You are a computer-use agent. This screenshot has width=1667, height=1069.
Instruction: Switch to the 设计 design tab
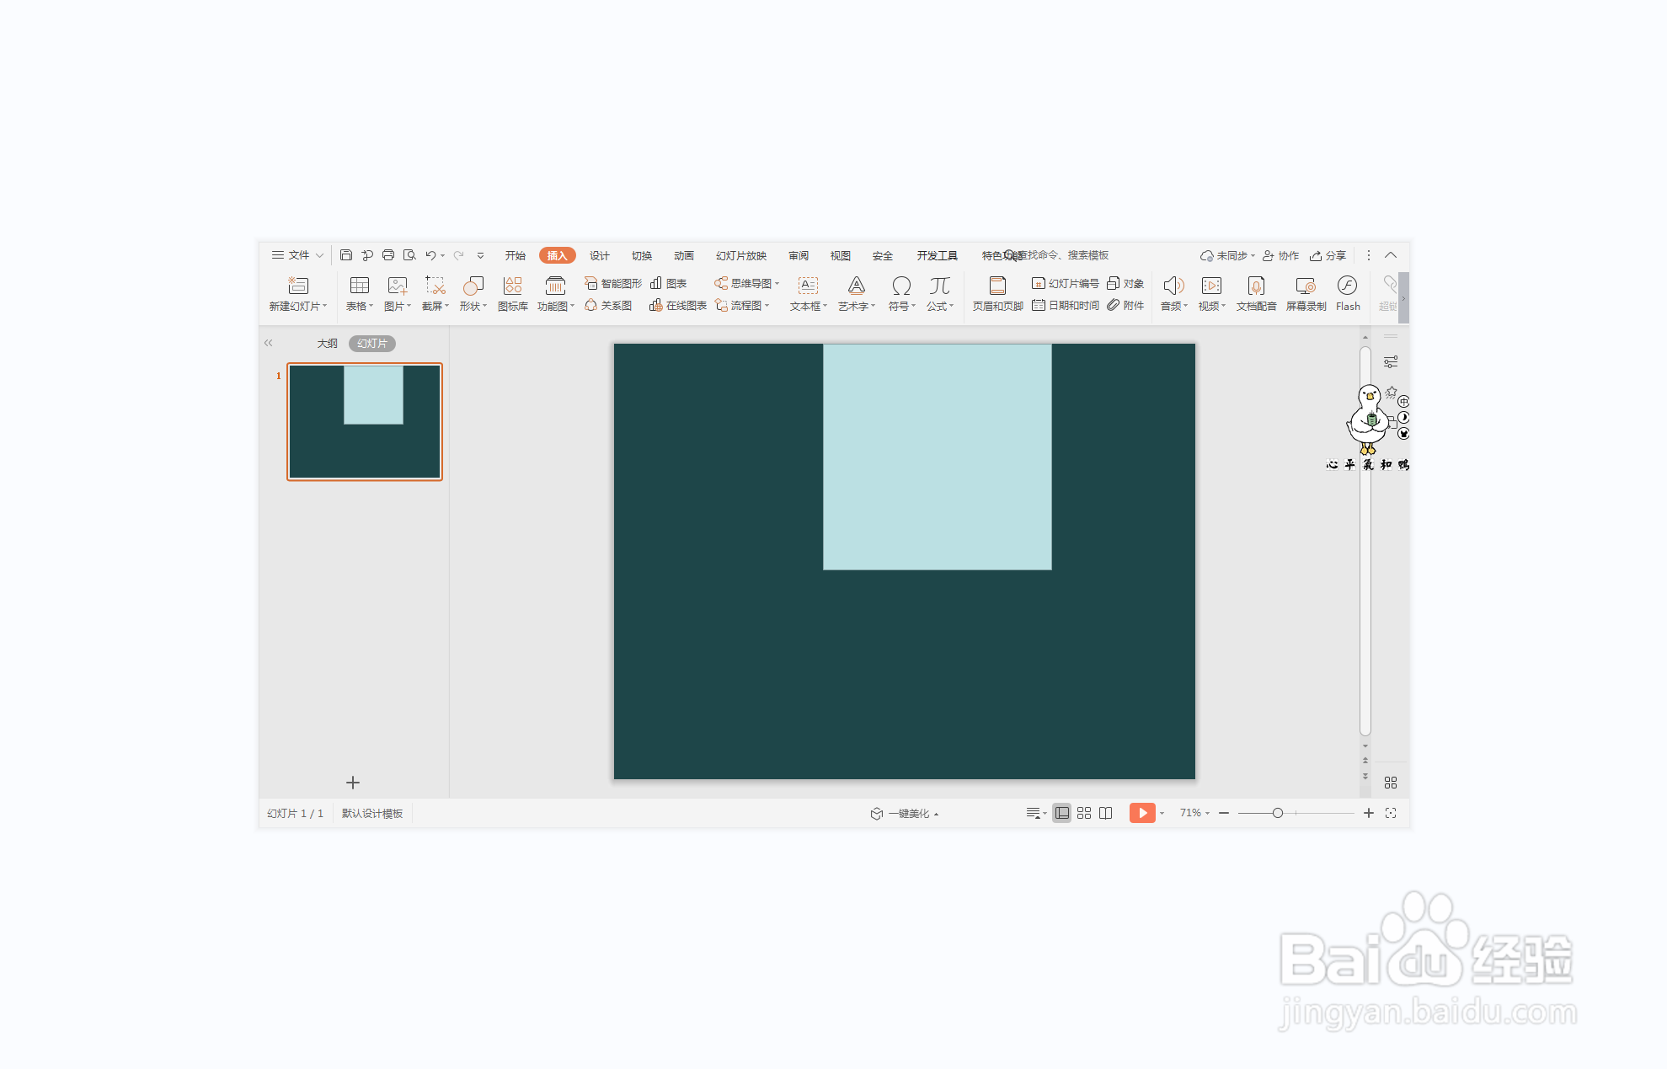click(599, 256)
